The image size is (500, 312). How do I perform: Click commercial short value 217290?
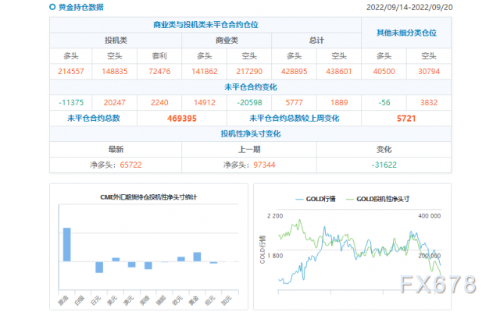pyautogui.click(x=249, y=72)
